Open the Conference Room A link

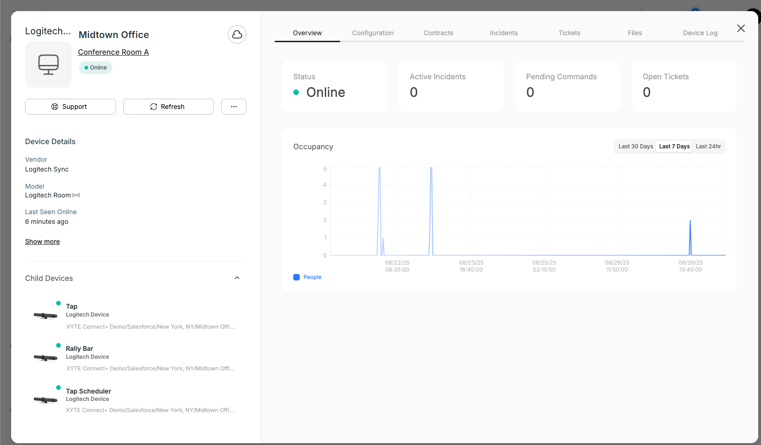113,52
